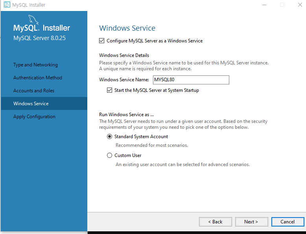Click 'Recommended for most scenarios.' text
The width and height of the screenshot is (306, 234).
(x=152, y=145)
